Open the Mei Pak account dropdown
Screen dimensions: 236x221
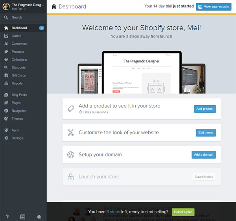pyautogui.click(x=19, y=9)
